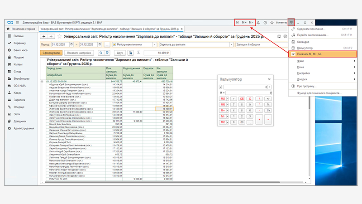
Task: Click the notifications bell icon
Action: [258, 22]
